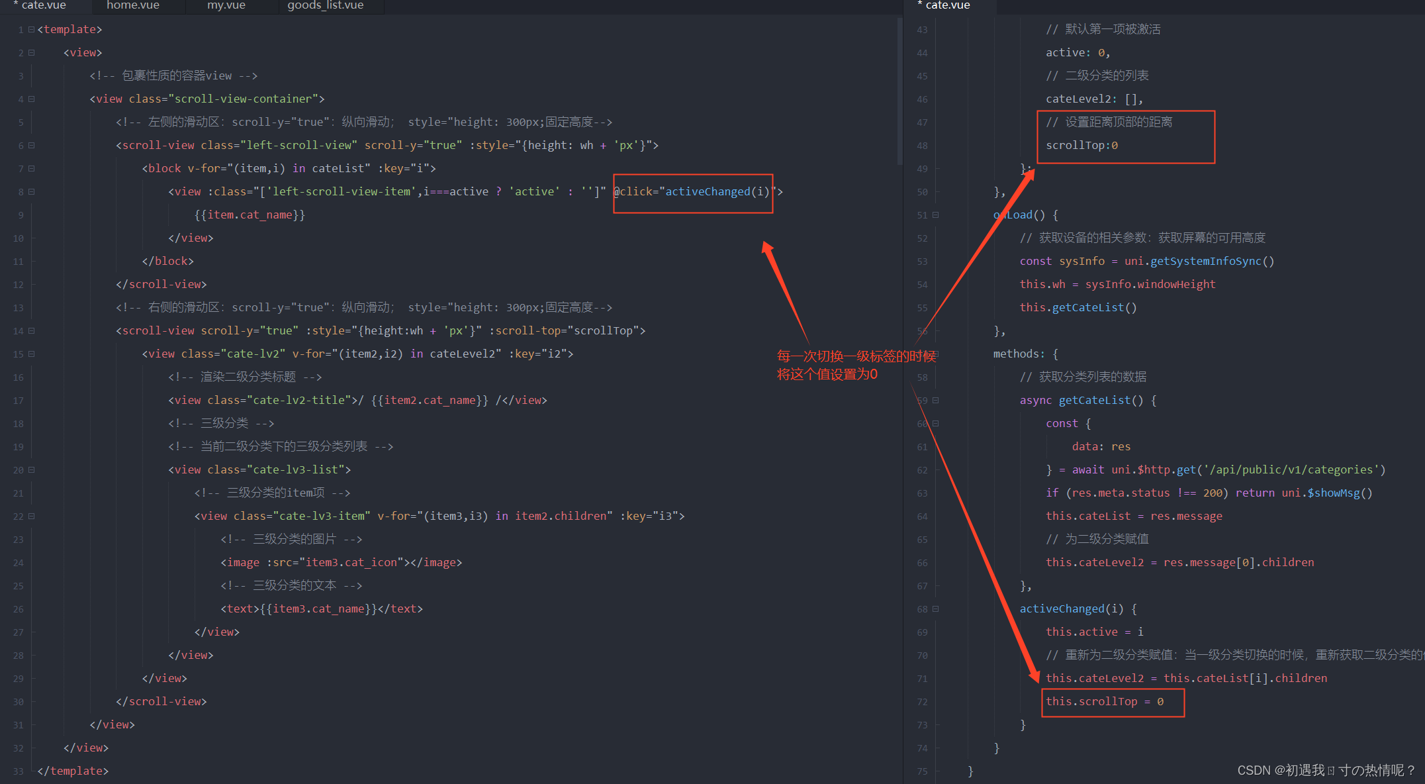The width and height of the screenshot is (1425, 784).
Task: Click active: 0 data property
Action: click(x=1078, y=53)
